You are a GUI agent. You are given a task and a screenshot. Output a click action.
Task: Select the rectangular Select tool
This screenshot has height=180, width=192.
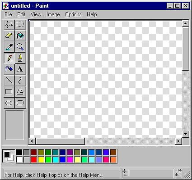click(x=20, y=24)
